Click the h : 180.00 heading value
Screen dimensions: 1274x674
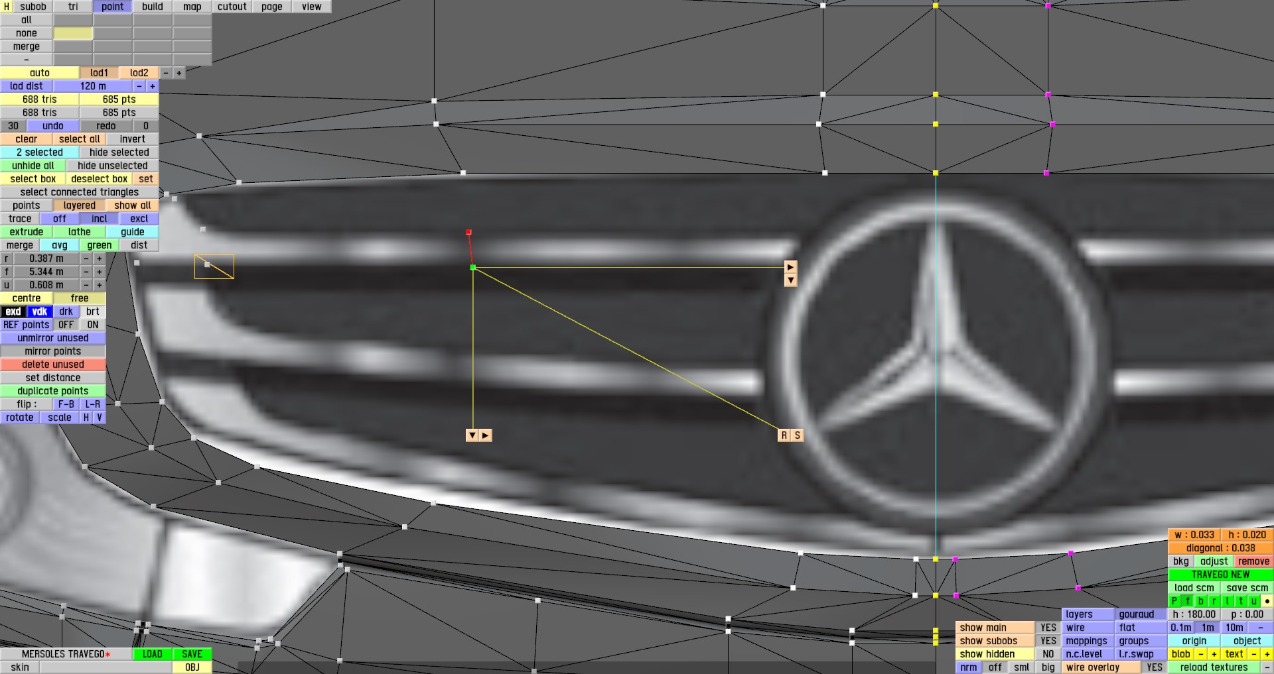(1194, 614)
